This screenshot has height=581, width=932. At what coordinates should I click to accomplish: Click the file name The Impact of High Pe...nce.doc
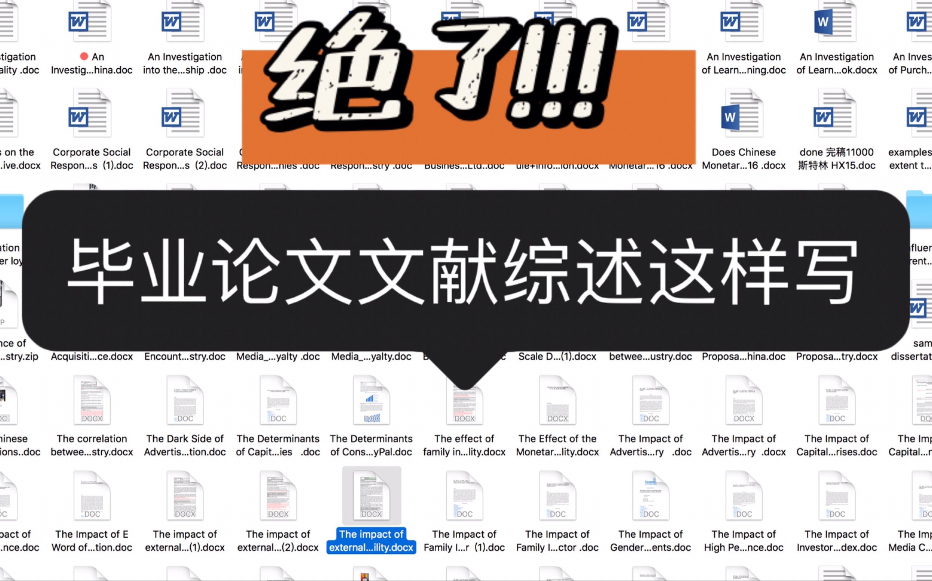744,541
